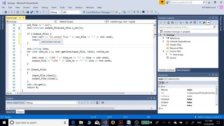Click the Open File folder icon
The height and width of the screenshot is (126, 224).
click(x=24, y=12)
